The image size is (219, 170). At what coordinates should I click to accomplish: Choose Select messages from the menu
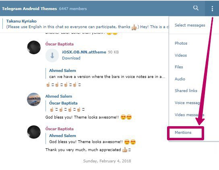190,25
